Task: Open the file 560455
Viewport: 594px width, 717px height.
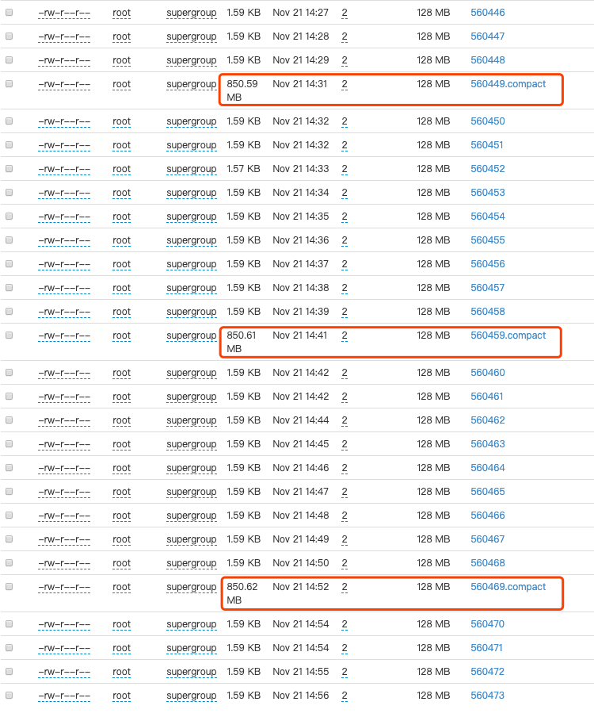Action: tap(487, 240)
